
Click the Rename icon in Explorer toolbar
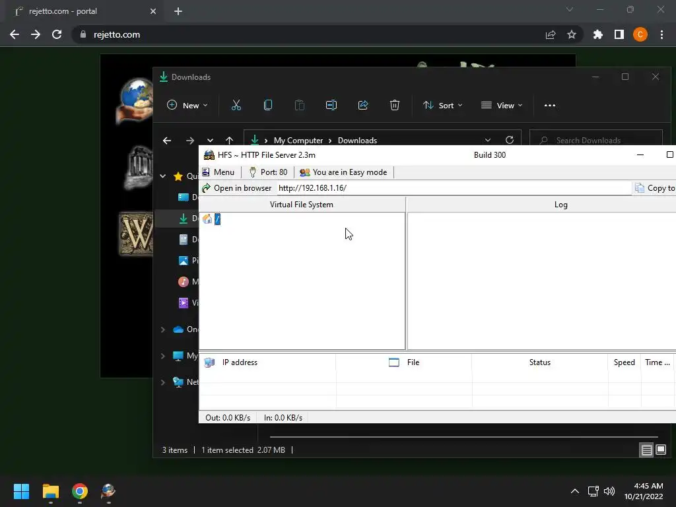pyautogui.click(x=331, y=105)
